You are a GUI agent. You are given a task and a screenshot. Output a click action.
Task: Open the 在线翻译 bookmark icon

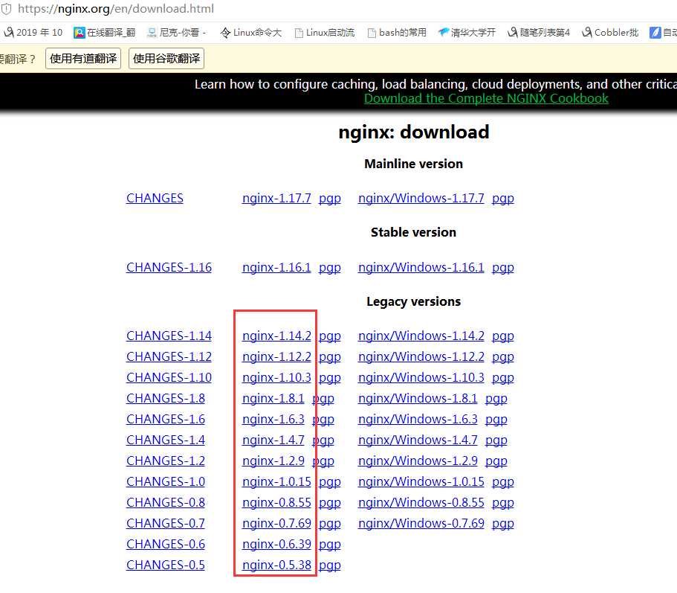pos(79,33)
